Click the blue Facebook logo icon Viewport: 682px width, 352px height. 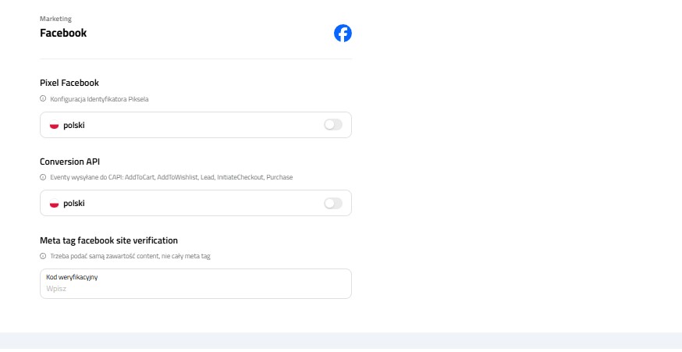(x=343, y=34)
